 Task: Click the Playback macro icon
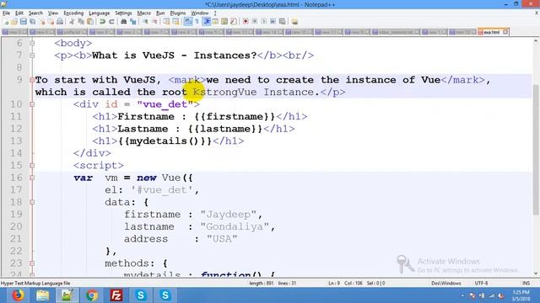coord(264,22)
